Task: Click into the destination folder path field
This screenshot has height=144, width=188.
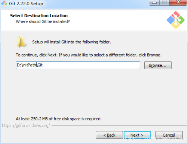Action: (78, 65)
